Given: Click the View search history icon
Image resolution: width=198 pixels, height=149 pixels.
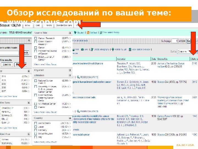Looking at the screenshot, I should [101, 33].
